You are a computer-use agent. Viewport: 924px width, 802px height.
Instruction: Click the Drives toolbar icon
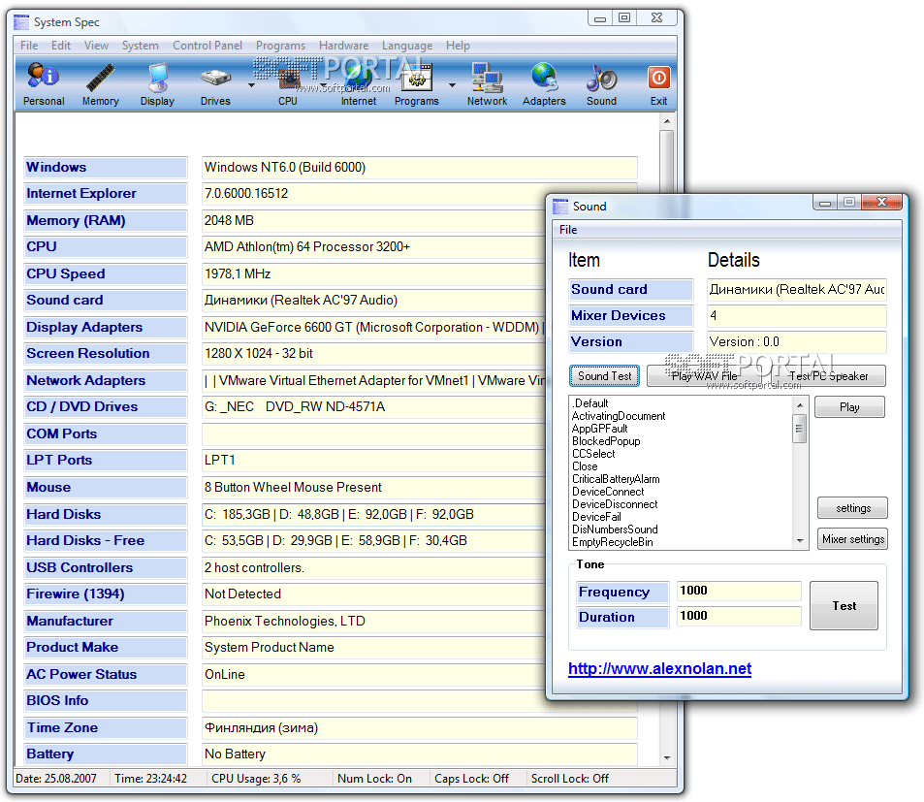coord(215,83)
